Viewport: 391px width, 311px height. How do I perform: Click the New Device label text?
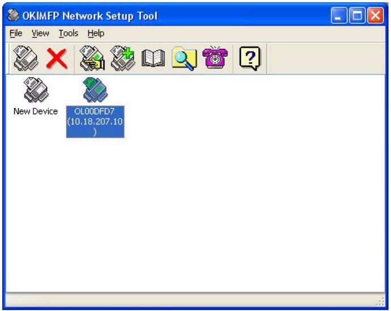[x=36, y=111]
